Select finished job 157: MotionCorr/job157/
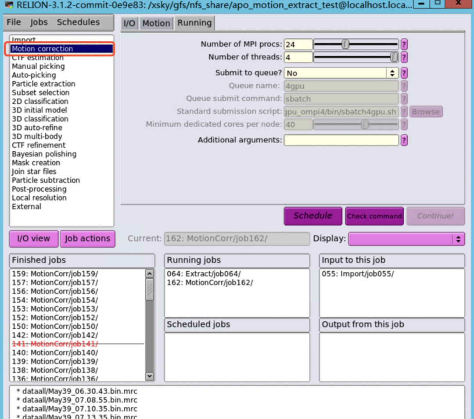Screen dimensions: 474x419 point(78,283)
